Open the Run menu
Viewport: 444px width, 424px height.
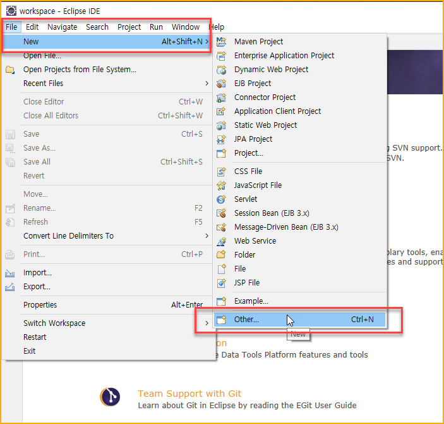coord(156,27)
